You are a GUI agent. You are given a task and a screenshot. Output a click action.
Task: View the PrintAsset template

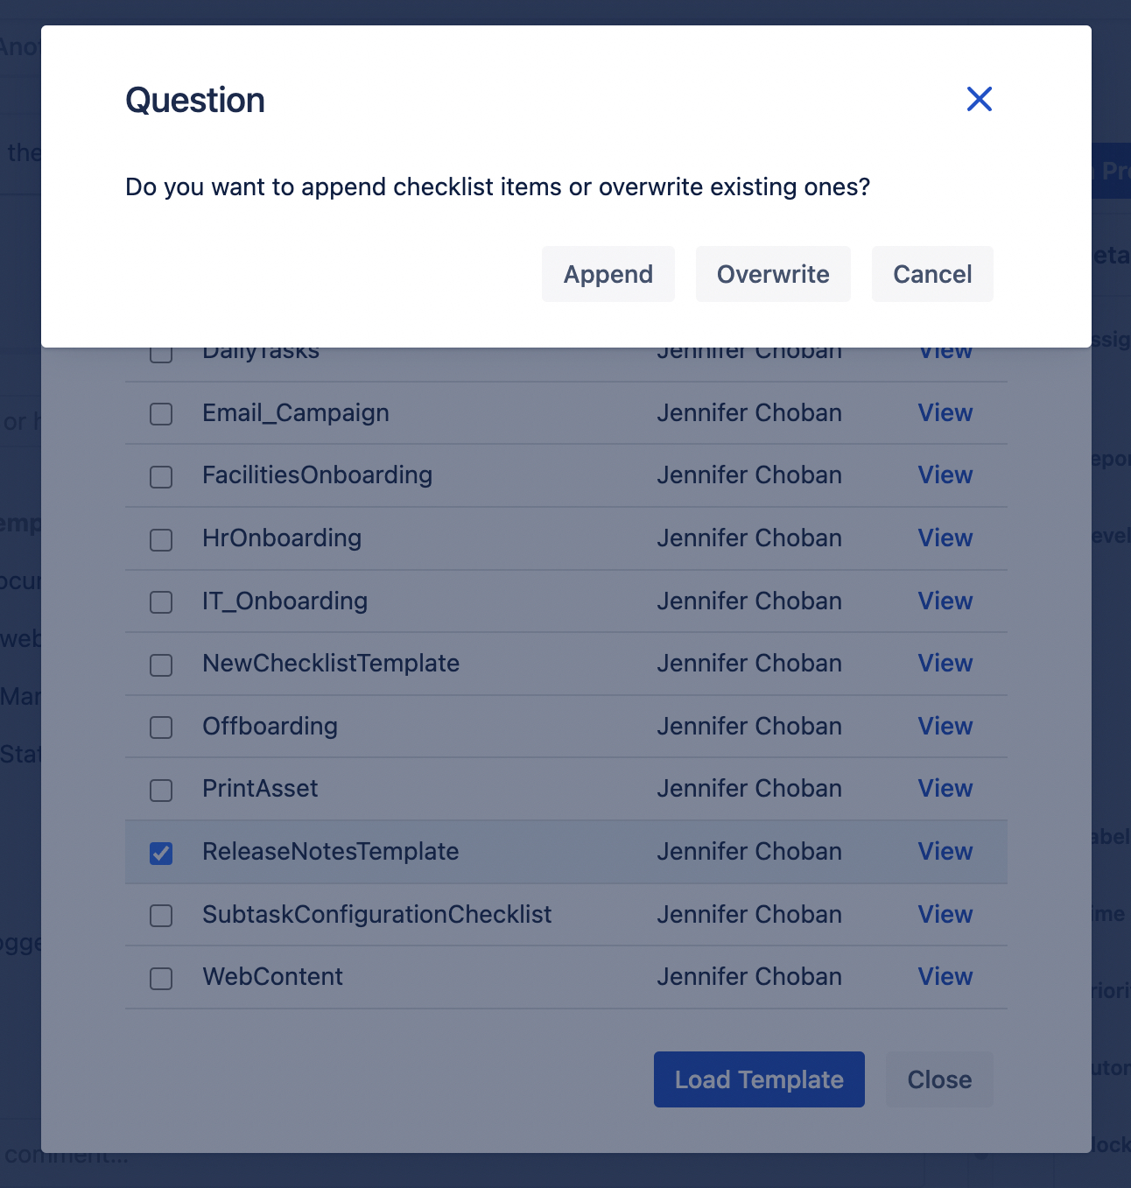[945, 789]
